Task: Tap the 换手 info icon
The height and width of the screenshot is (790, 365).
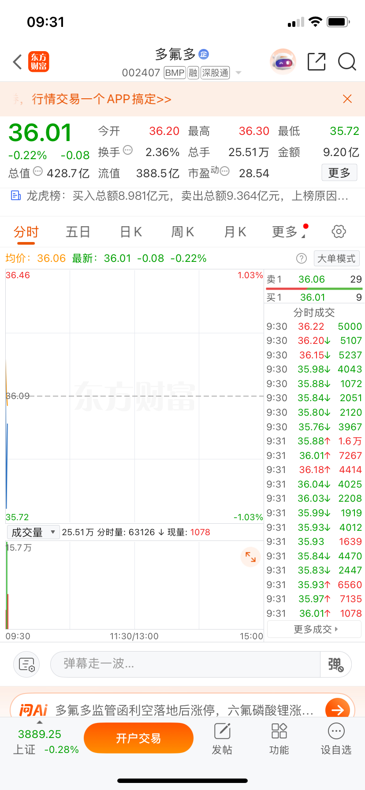Action: (x=128, y=150)
